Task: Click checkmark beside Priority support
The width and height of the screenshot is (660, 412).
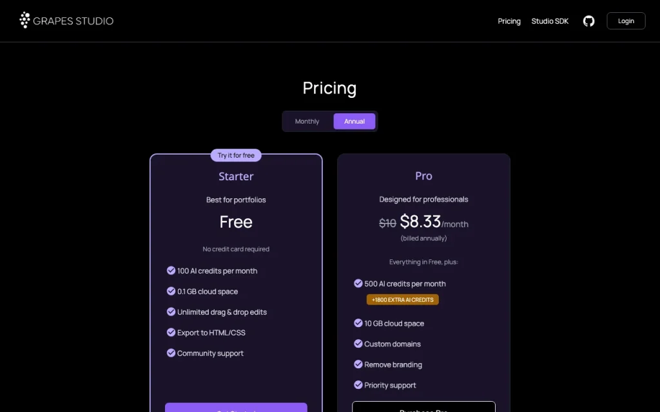Action: coord(358,385)
